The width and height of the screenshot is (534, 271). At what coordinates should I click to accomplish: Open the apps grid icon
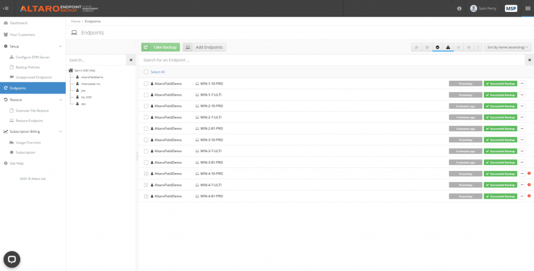(527, 8)
